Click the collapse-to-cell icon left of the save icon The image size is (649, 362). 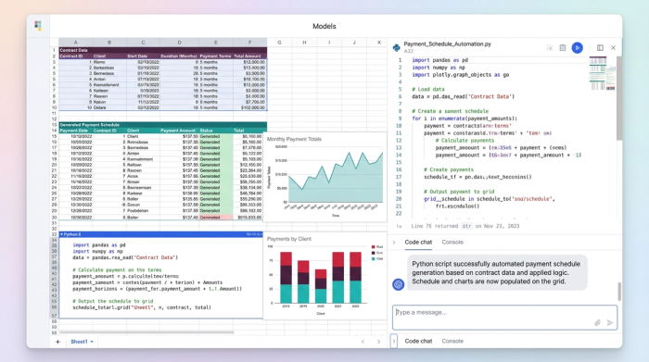pos(550,48)
